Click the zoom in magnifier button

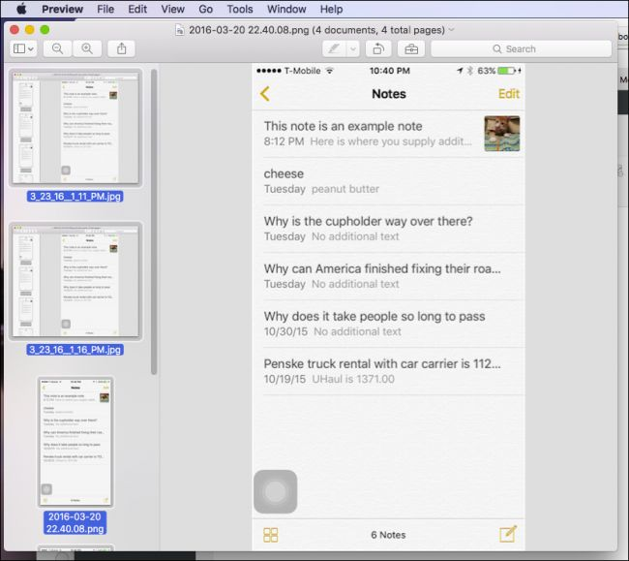click(87, 49)
